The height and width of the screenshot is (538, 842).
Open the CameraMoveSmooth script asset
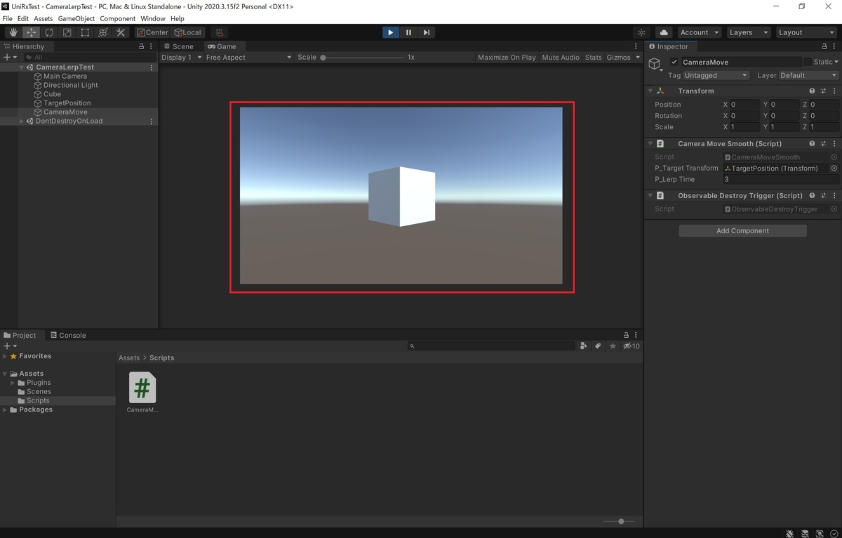click(142, 388)
